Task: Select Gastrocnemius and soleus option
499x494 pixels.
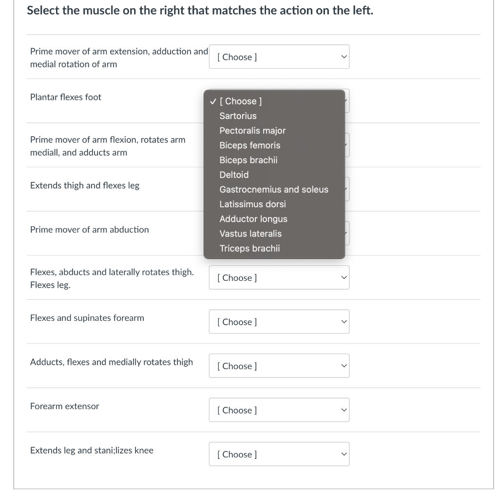Action: point(273,189)
